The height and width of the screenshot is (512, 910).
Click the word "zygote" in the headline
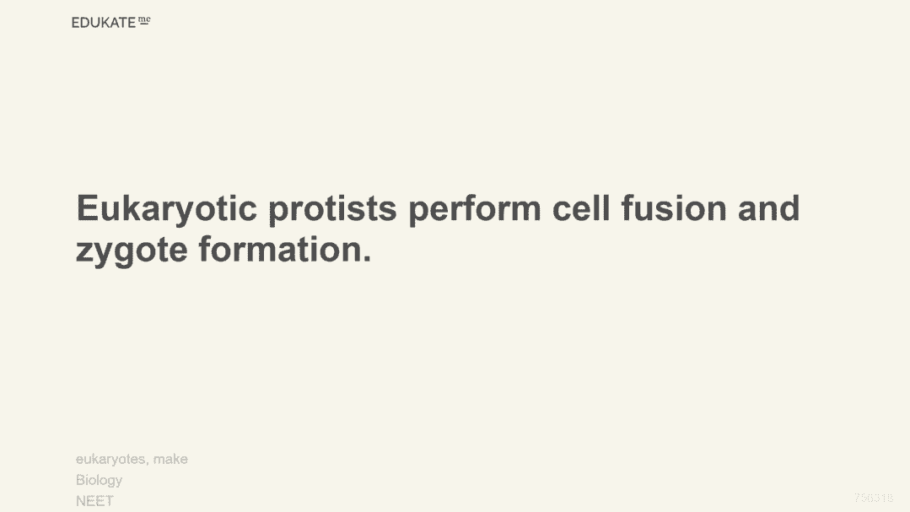[x=132, y=251]
